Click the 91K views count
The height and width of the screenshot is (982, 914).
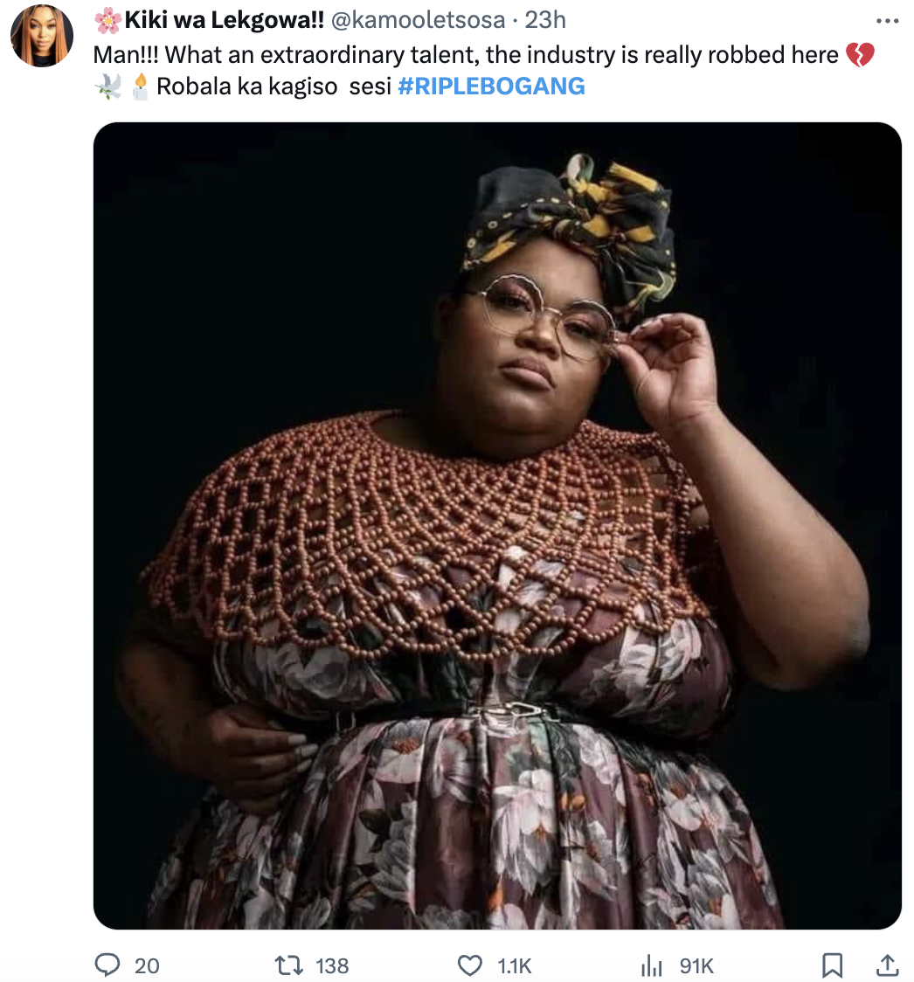click(x=696, y=965)
